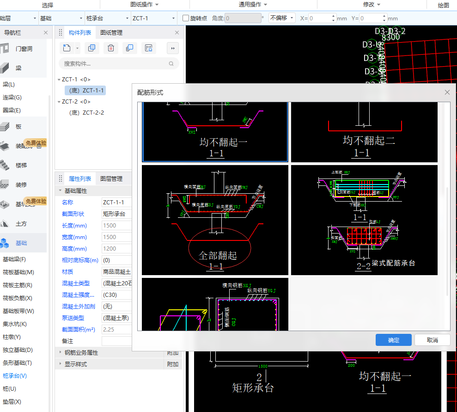Switch to the 图层管理 tab

(111, 179)
